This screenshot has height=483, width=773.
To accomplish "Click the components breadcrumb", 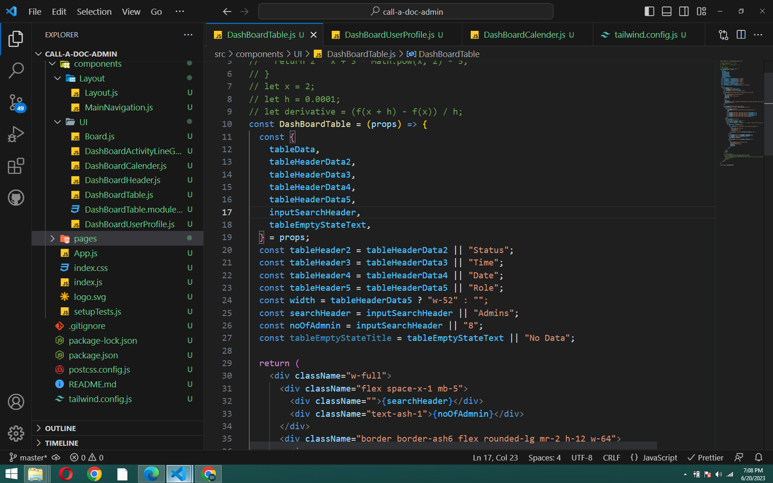I will 260,54.
